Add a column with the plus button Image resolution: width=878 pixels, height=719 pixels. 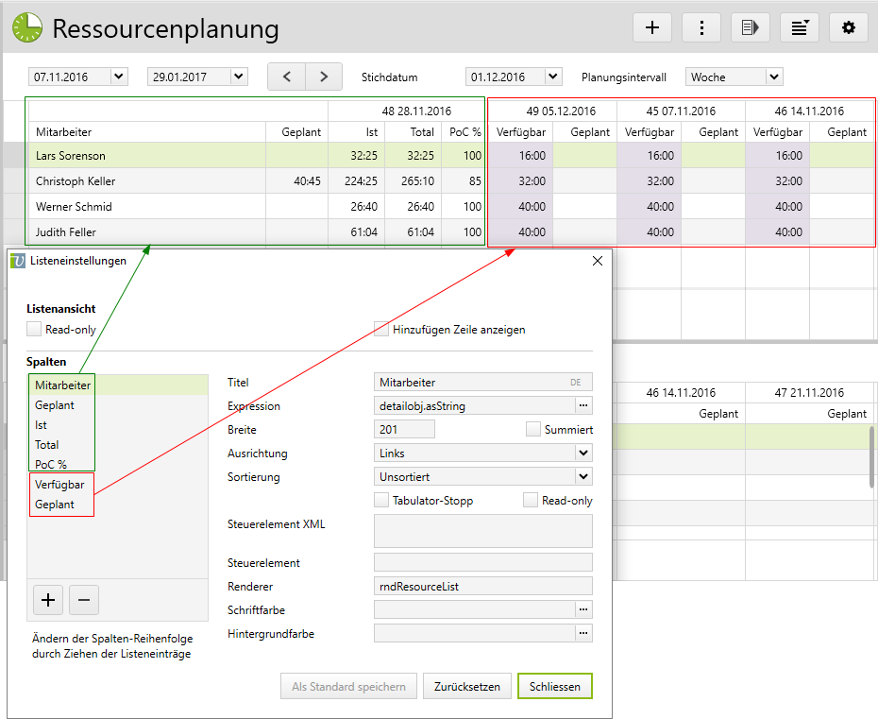click(48, 600)
